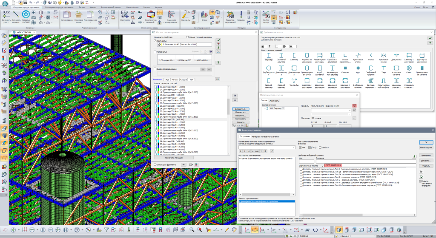
Task: Open the red sortament filter funnel icon
Action: (x=353, y=105)
